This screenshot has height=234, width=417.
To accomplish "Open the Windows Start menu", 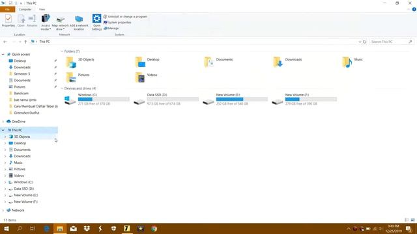I will [x=7, y=228].
